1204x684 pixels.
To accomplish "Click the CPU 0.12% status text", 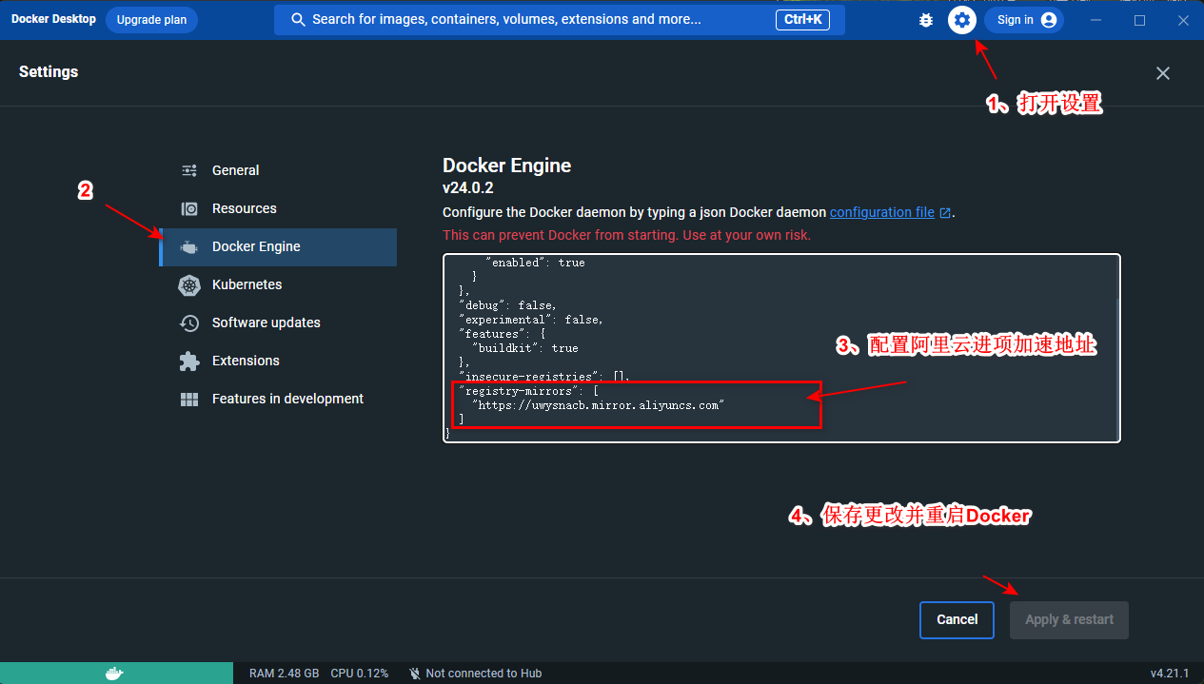I will pyautogui.click(x=360, y=673).
